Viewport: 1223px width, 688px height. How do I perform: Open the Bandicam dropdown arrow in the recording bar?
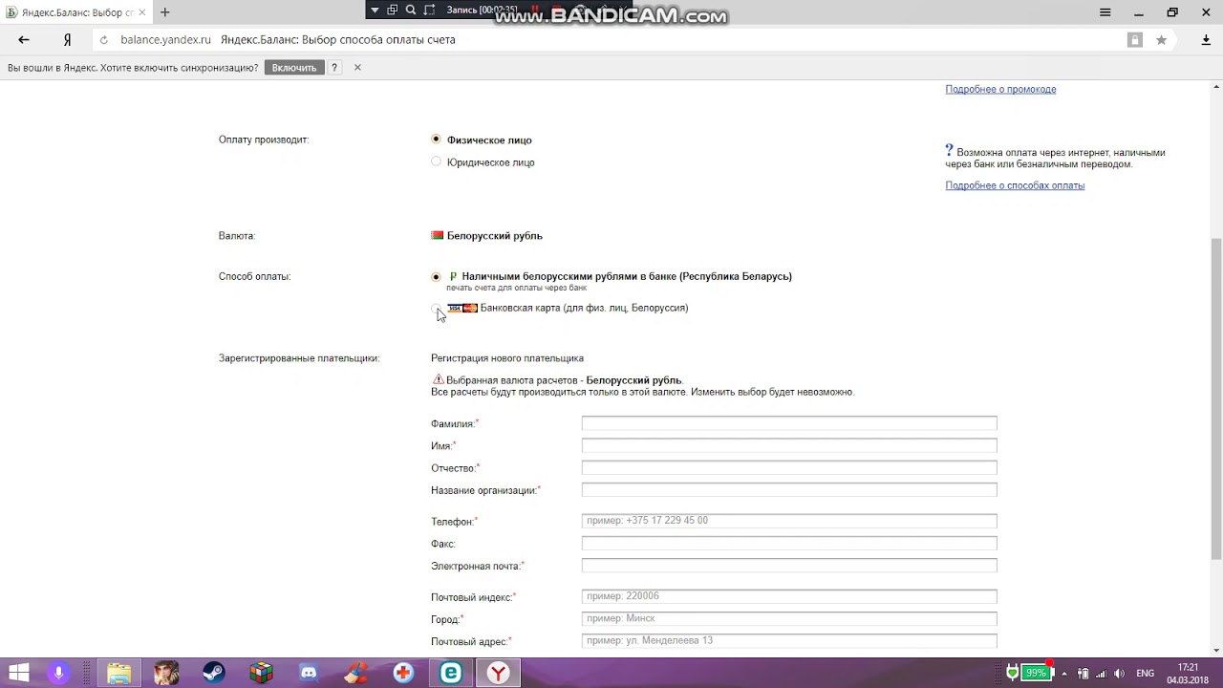[375, 10]
